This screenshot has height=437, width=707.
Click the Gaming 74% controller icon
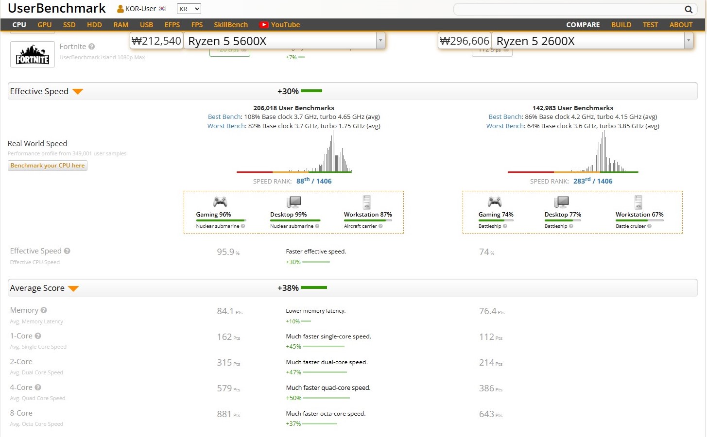495,202
